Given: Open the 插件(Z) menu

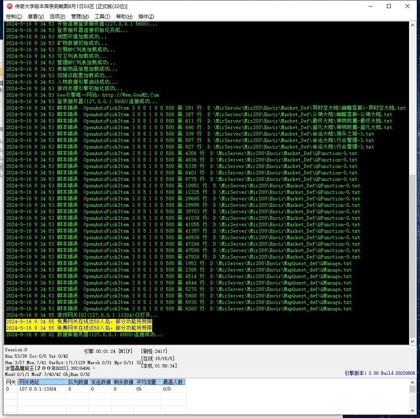Looking at the screenshot, I should [146, 17].
